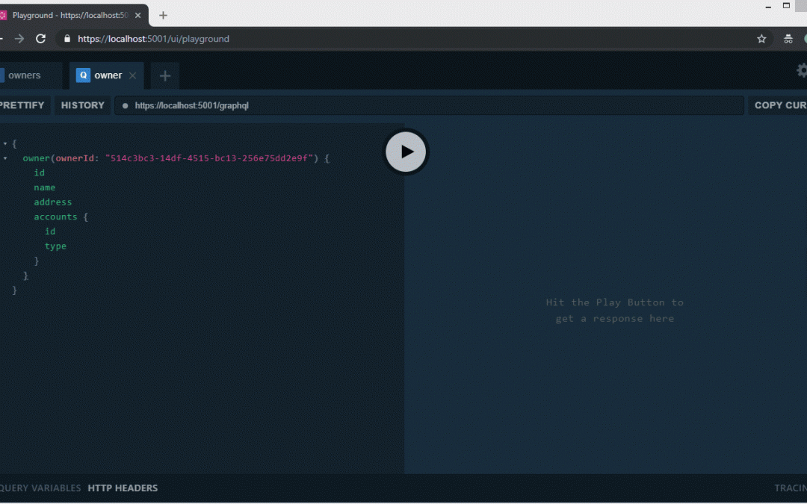Click the PRETTIFY button
The width and height of the screenshot is (807, 504).
22,105
